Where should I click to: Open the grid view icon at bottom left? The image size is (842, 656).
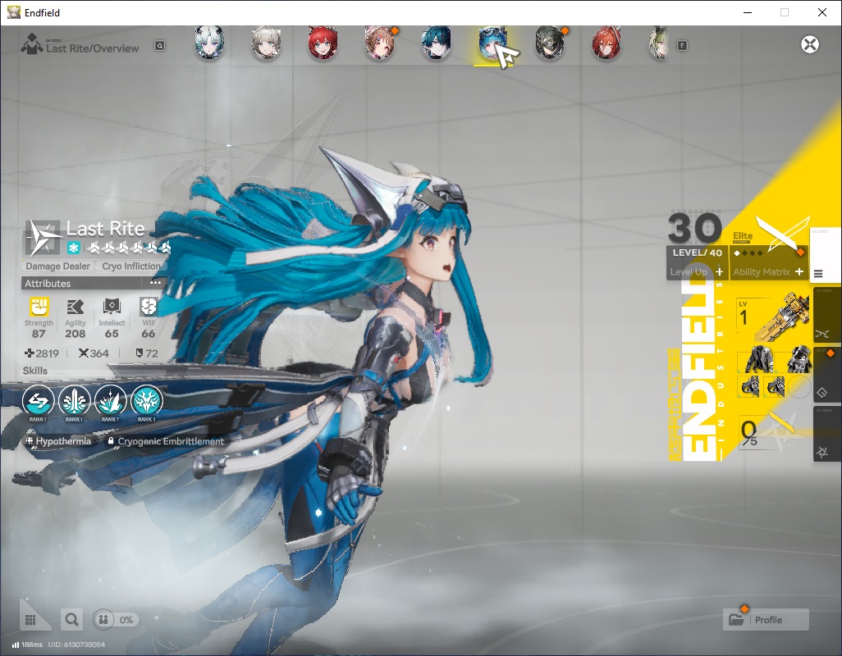(x=30, y=620)
